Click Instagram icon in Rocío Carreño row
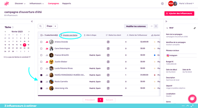Screen dimensions: 198x108 point(108,82)
